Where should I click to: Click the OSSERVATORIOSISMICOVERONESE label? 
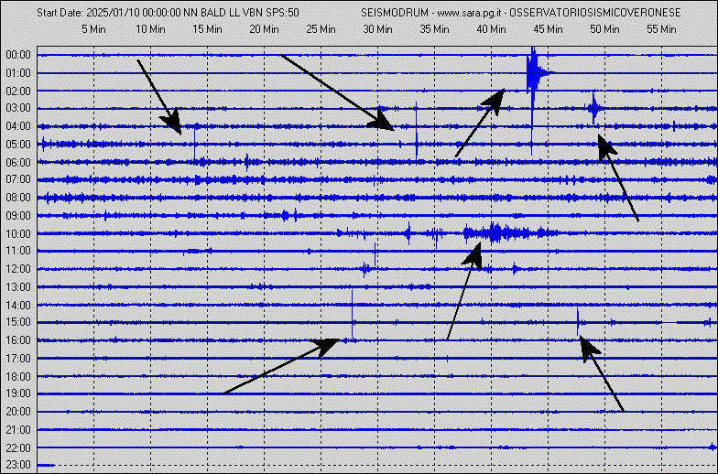tap(595, 13)
